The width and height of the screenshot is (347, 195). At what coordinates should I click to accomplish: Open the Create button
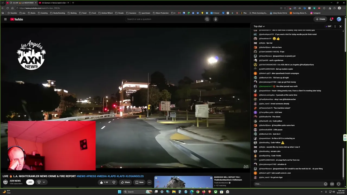[320, 19]
